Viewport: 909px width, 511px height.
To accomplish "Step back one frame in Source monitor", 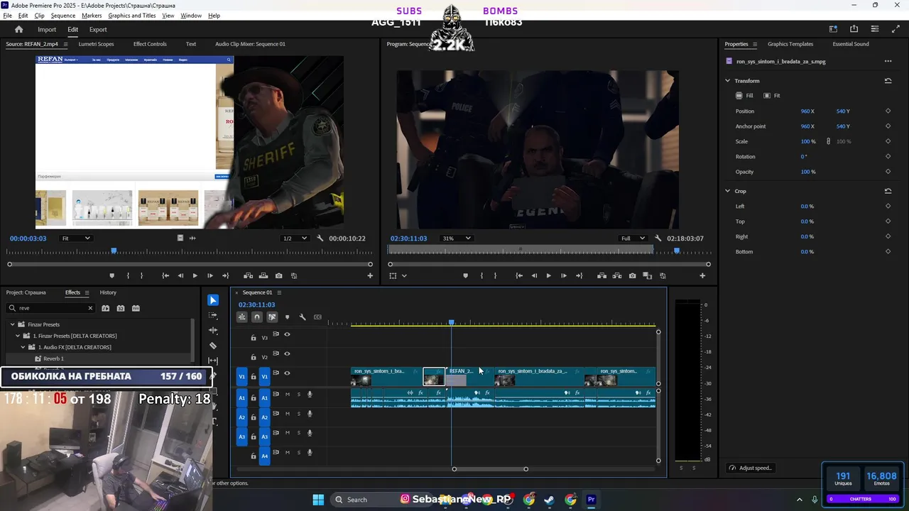I will point(180,275).
